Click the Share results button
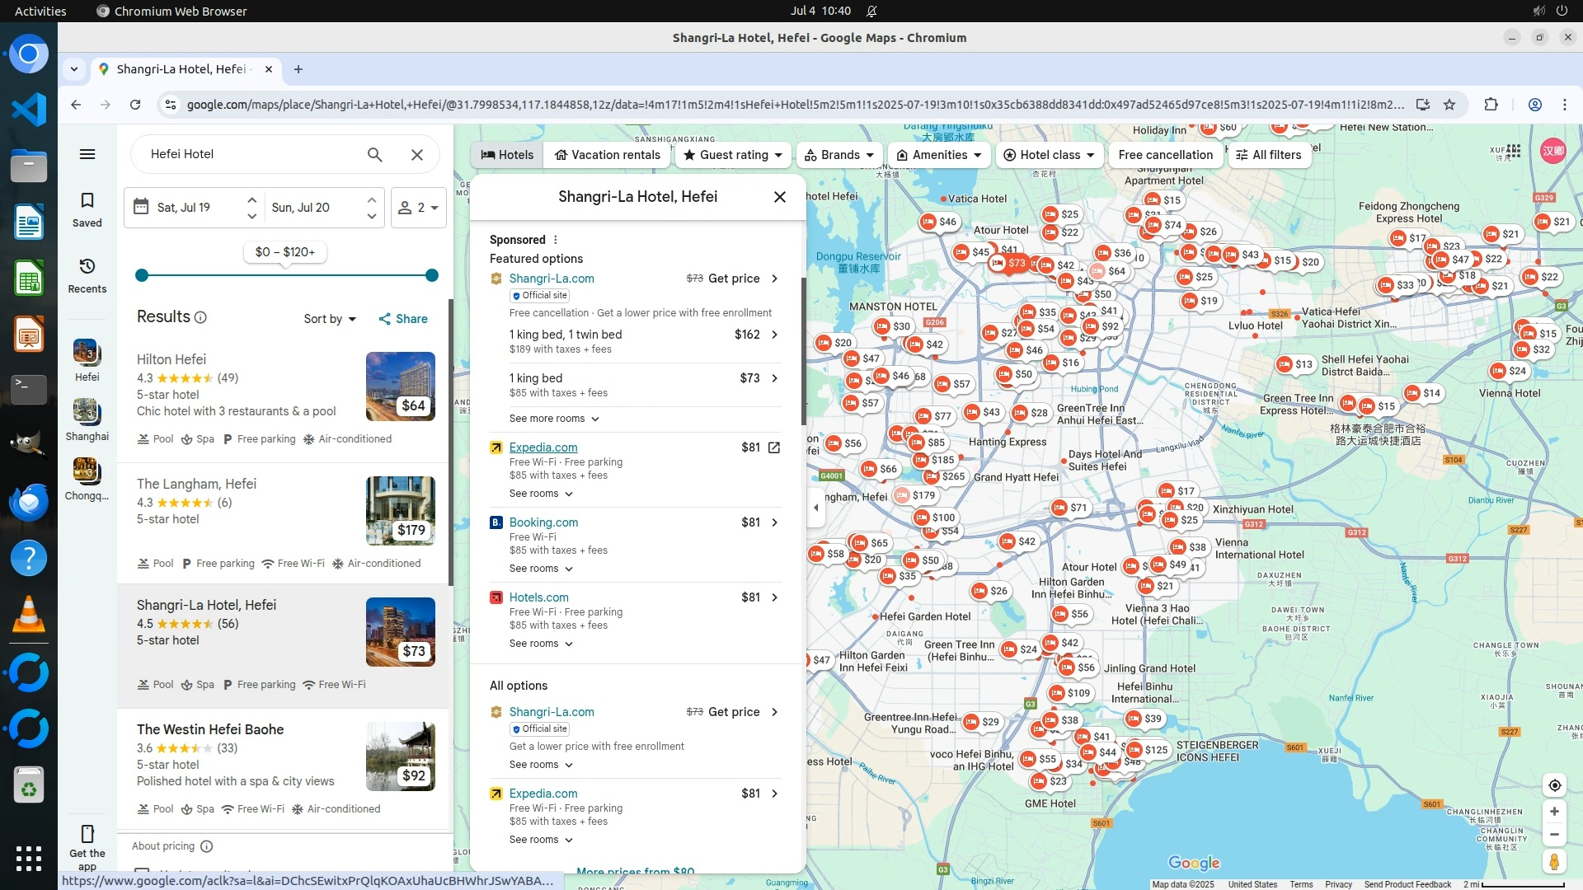The width and height of the screenshot is (1583, 890). [x=403, y=319]
